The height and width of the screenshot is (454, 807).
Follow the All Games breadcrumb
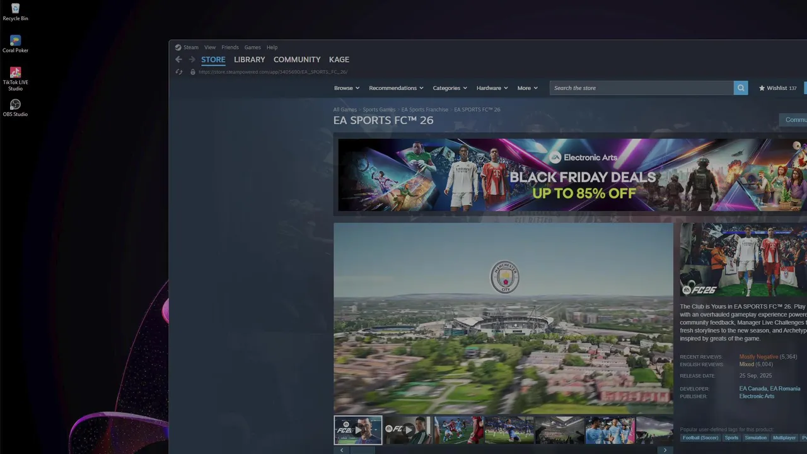coord(345,110)
